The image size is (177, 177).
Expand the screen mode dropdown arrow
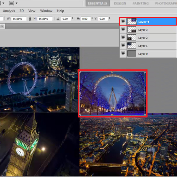(x=17, y=3)
